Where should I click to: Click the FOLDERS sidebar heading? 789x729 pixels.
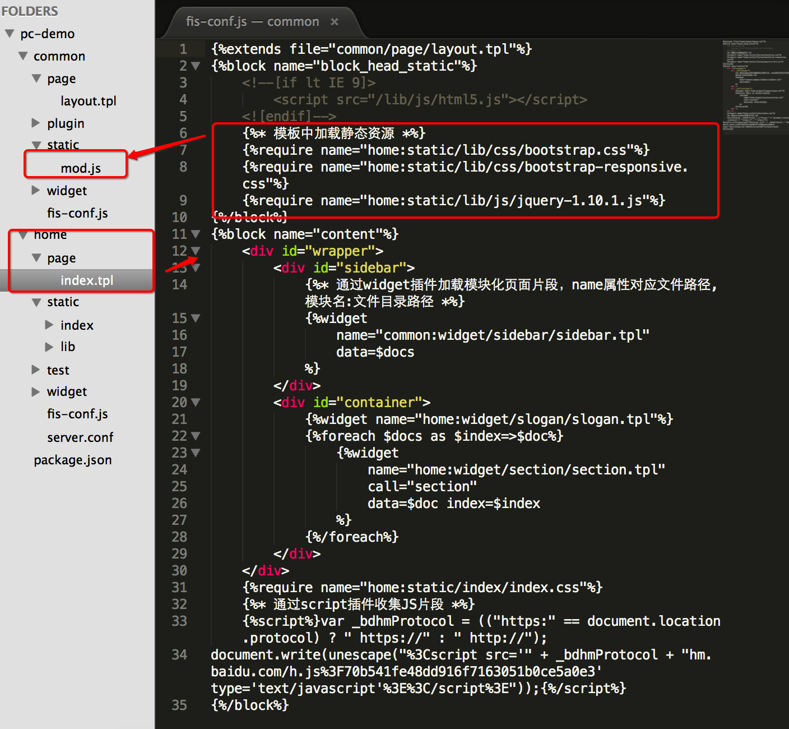[x=30, y=11]
